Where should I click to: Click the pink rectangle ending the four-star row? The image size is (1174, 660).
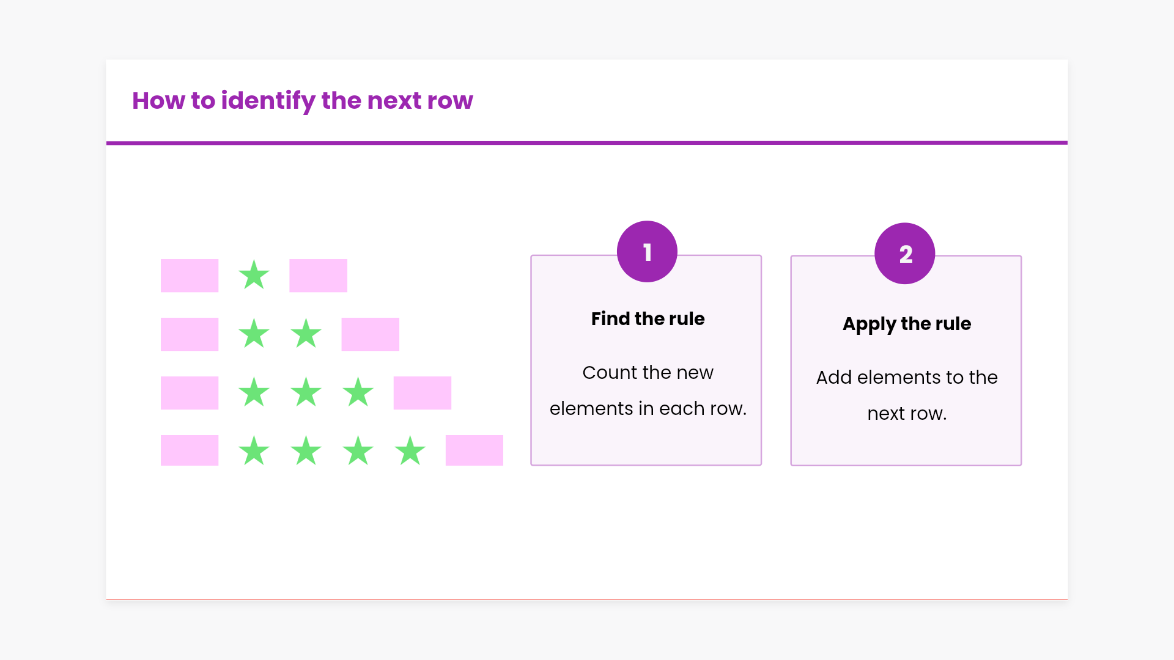coord(474,450)
